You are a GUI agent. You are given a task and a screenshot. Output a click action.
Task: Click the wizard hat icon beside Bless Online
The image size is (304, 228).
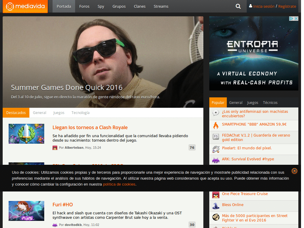[216, 206]
